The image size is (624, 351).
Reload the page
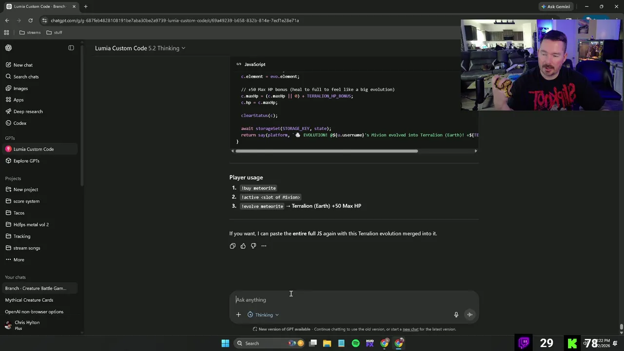pos(30,20)
